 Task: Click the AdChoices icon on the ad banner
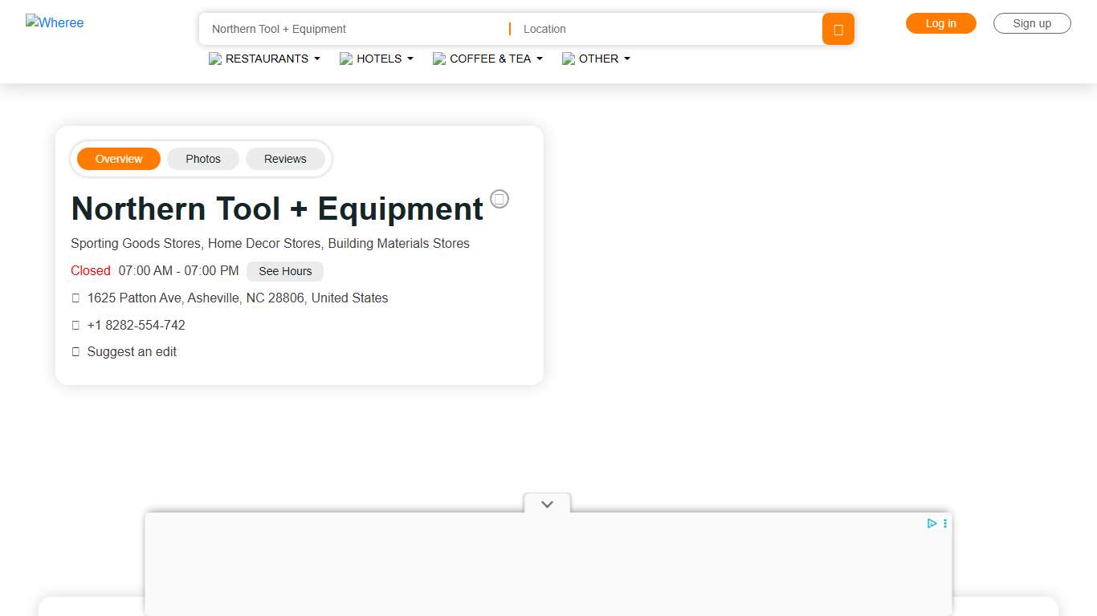coord(932,523)
